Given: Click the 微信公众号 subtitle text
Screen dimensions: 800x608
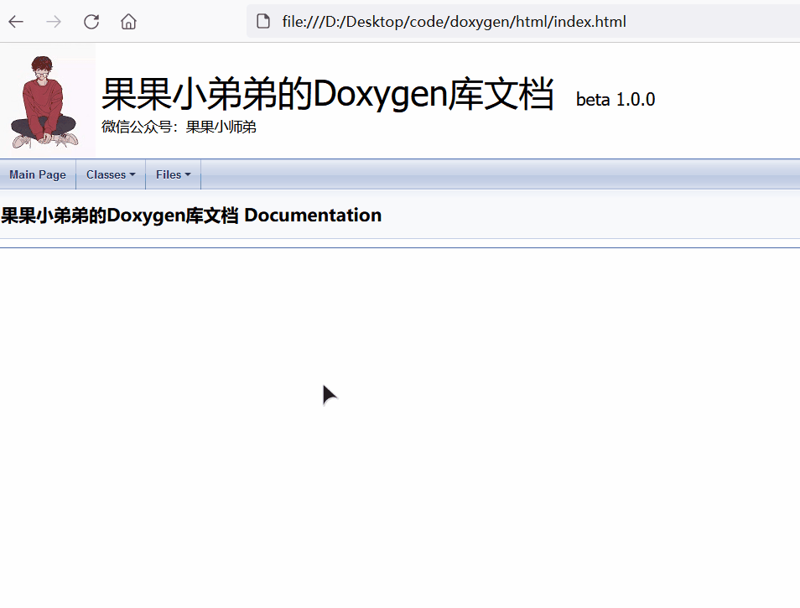Looking at the screenshot, I should (179, 127).
